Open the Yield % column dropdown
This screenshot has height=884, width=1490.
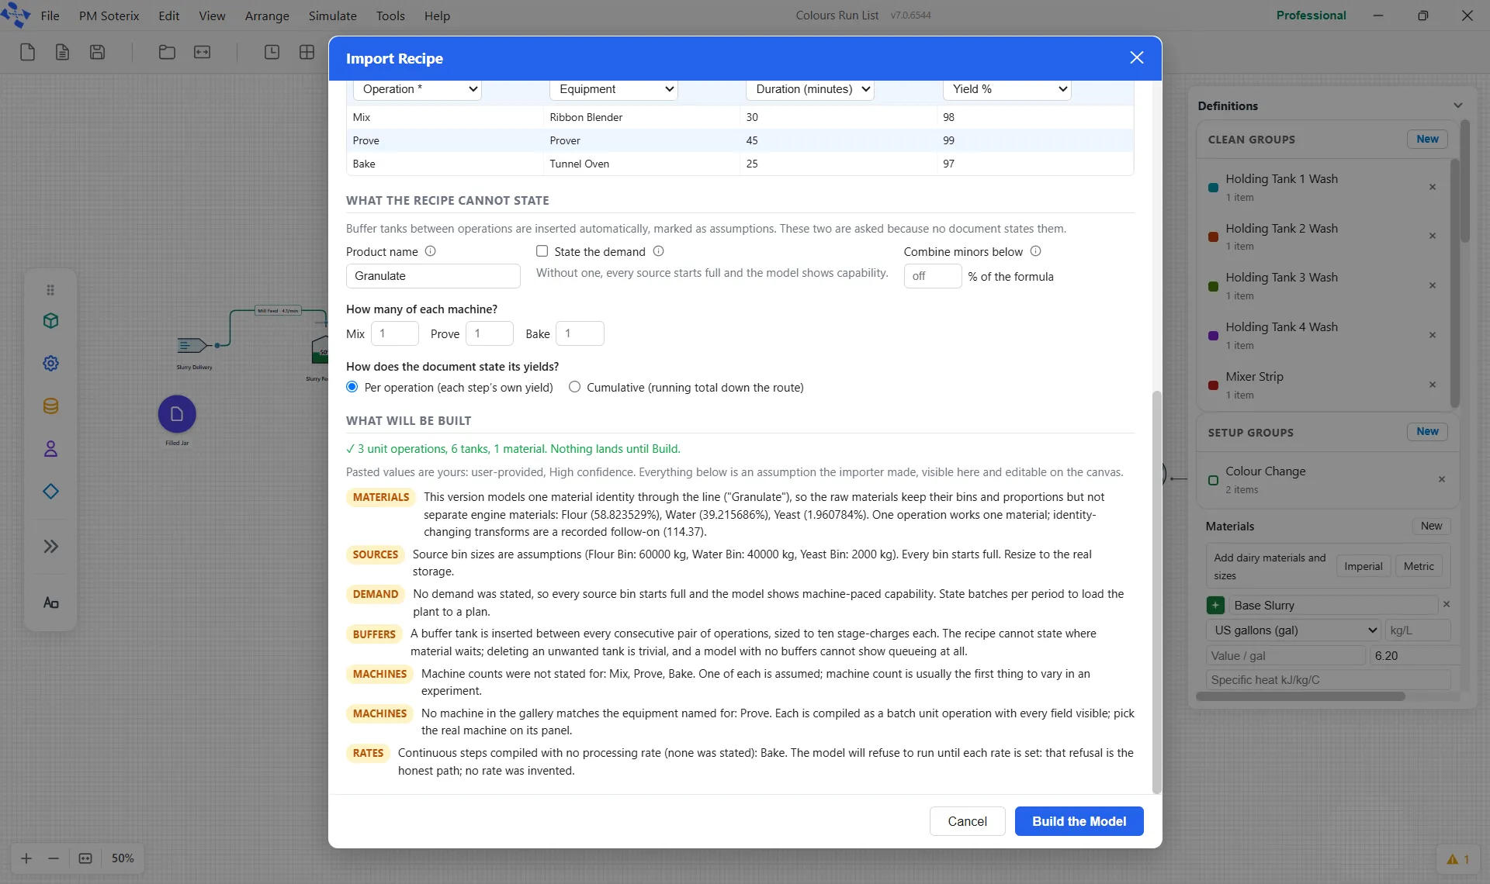pyautogui.click(x=1007, y=89)
